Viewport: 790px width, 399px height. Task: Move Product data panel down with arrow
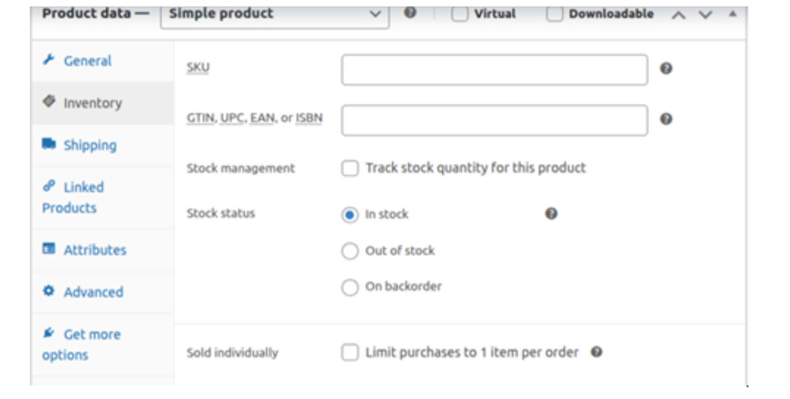(705, 14)
